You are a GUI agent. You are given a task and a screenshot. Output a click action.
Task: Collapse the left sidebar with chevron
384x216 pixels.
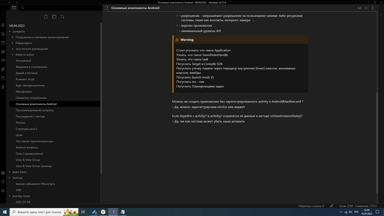[x=3, y=14]
